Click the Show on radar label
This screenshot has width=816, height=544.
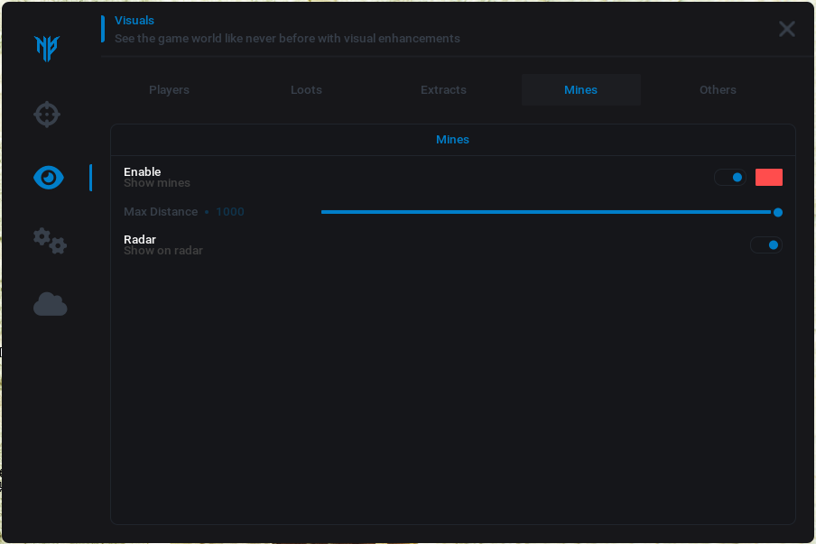point(163,251)
